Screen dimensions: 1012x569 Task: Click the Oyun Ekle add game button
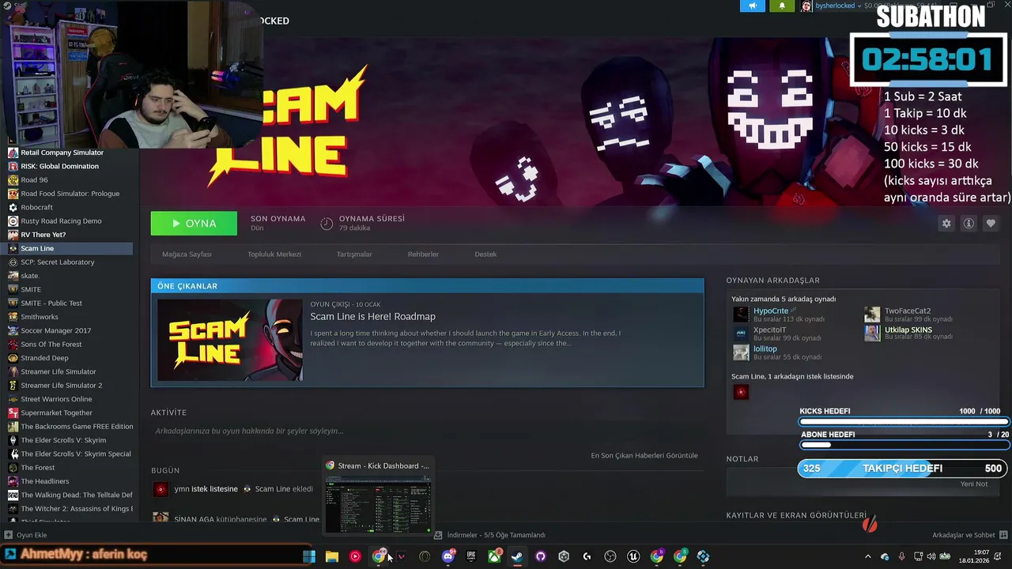pyautogui.click(x=26, y=535)
